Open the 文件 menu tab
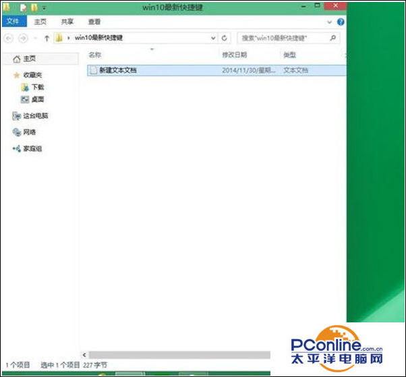This screenshot has height=377, width=406. pos(12,22)
